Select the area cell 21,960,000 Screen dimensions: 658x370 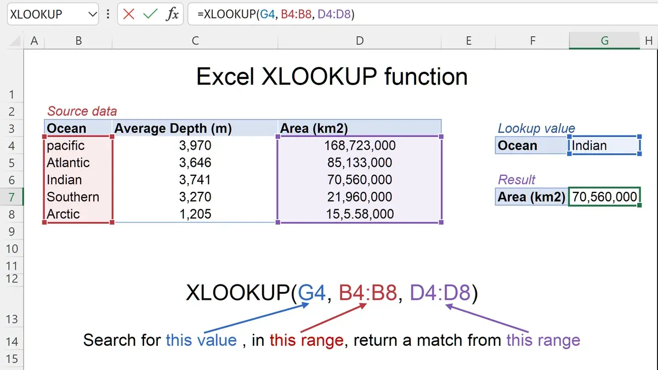[359, 197]
